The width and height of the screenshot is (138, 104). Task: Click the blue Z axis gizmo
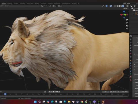124,12
